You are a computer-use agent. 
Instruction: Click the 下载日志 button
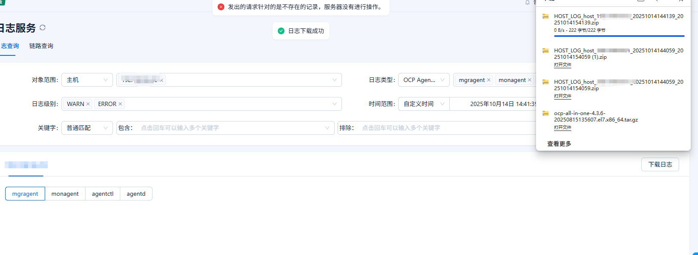pyautogui.click(x=660, y=164)
